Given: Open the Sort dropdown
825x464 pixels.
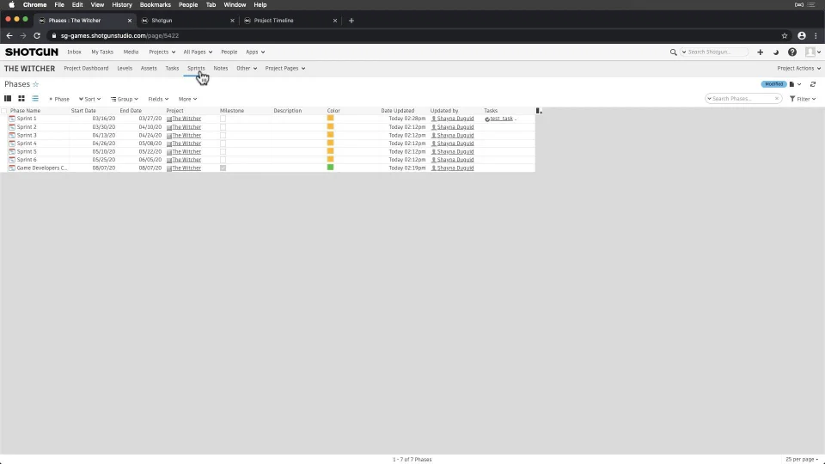Looking at the screenshot, I should click(90, 99).
